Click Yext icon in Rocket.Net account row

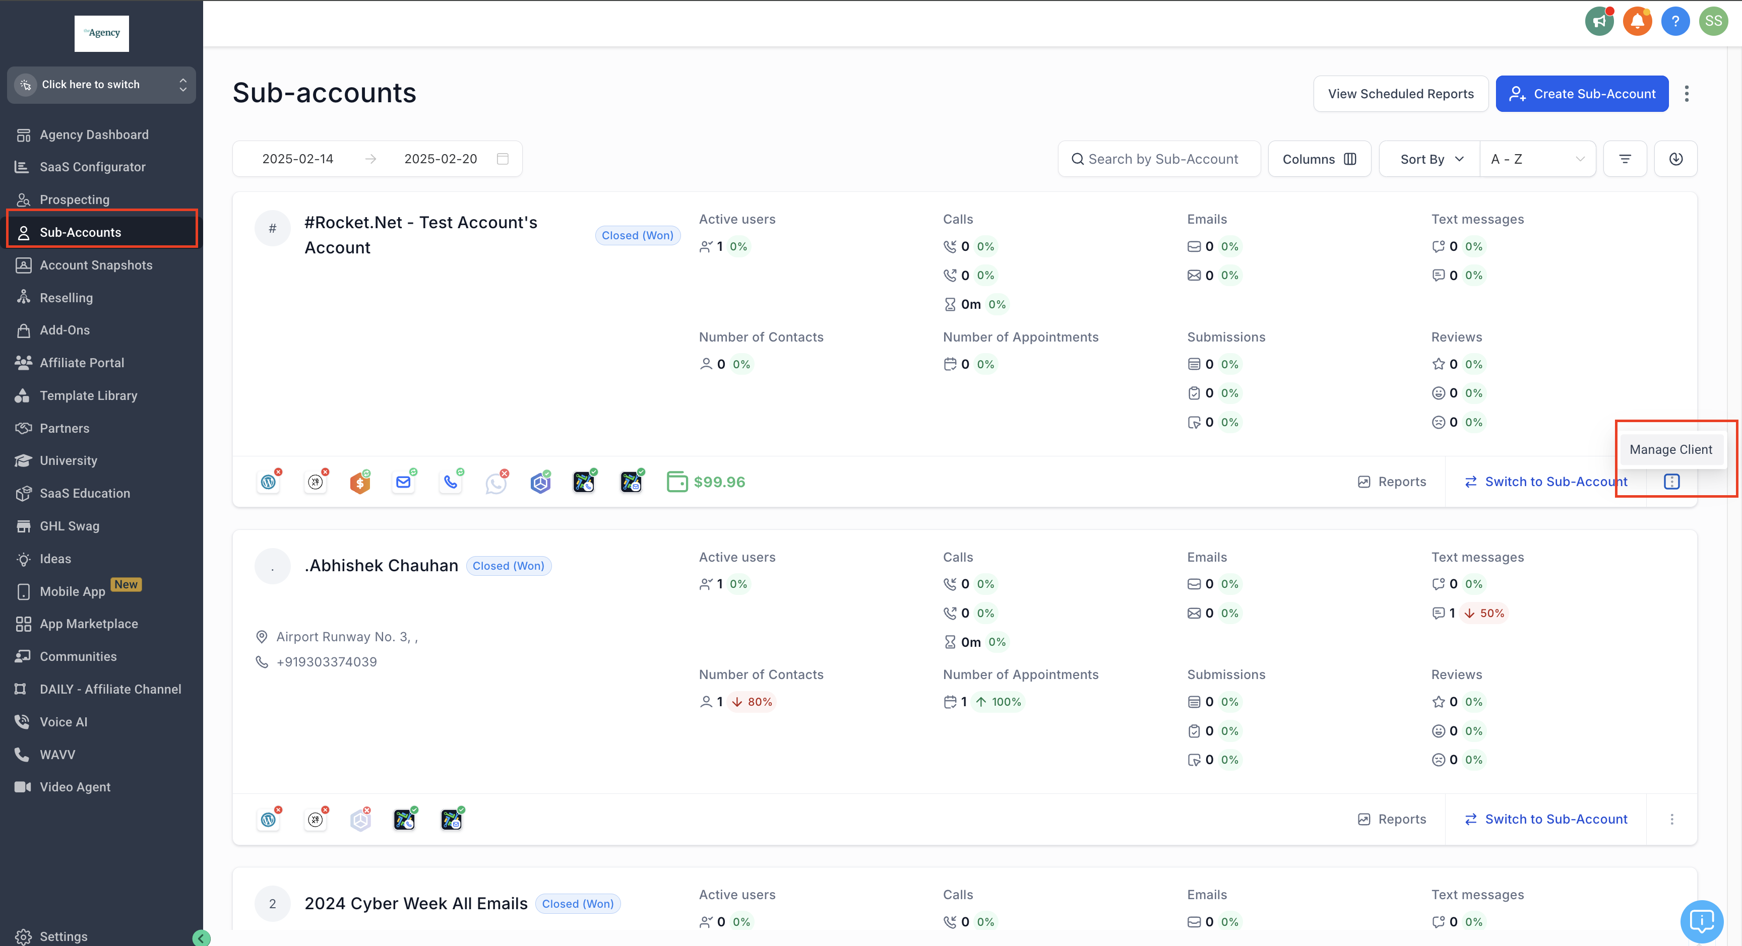315,482
